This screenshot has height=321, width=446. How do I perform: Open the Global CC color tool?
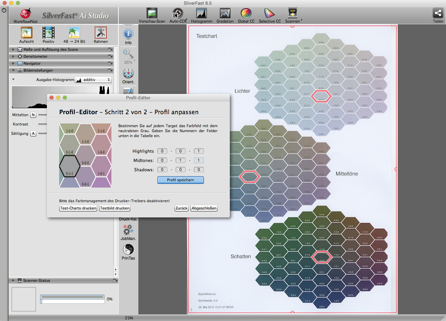pyautogui.click(x=246, y=13)
